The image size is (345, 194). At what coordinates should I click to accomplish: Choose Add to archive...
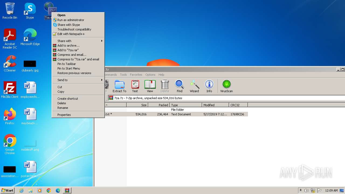point(78,46)
